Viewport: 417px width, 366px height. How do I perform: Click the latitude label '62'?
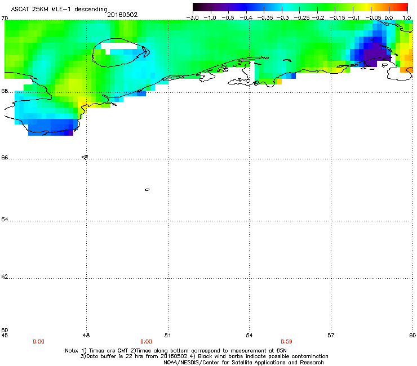(x=5, y=276)
